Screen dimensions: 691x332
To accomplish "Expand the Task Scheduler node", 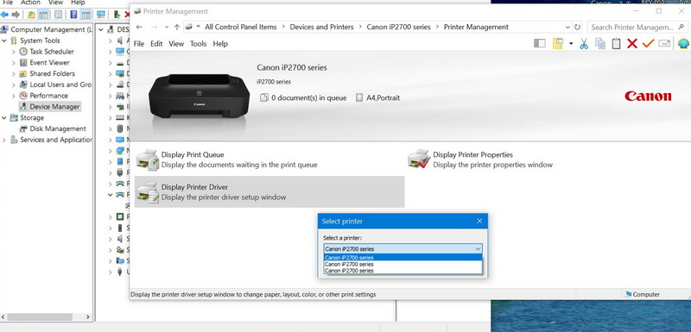I will click(x=13, y=52).
